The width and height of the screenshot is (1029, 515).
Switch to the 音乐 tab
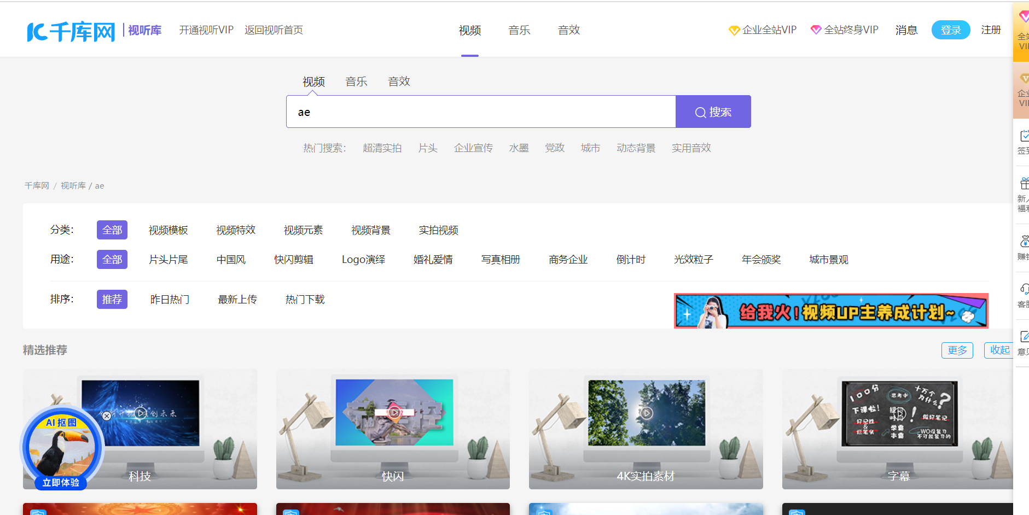[519, 30]
